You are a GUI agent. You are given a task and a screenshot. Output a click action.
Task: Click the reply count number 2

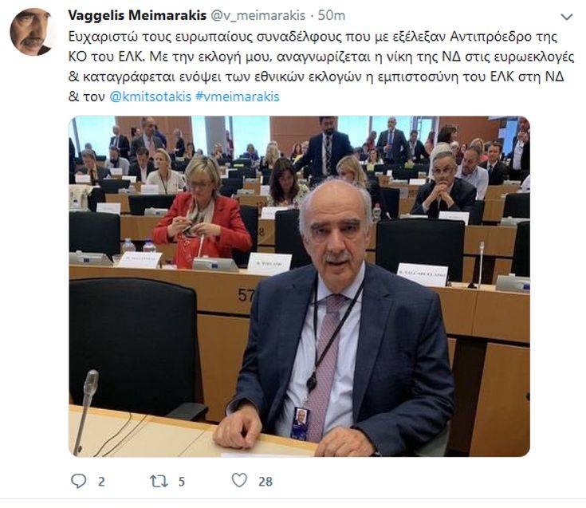pyautogui.click(x=101, y=482)
